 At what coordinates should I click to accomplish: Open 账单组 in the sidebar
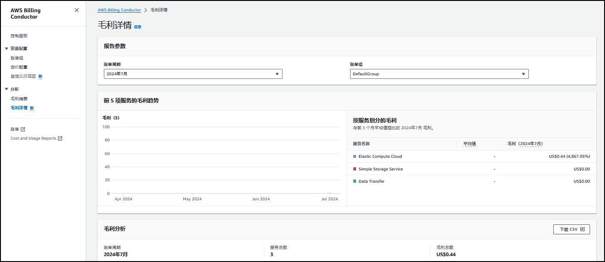[x=17, y=58]
